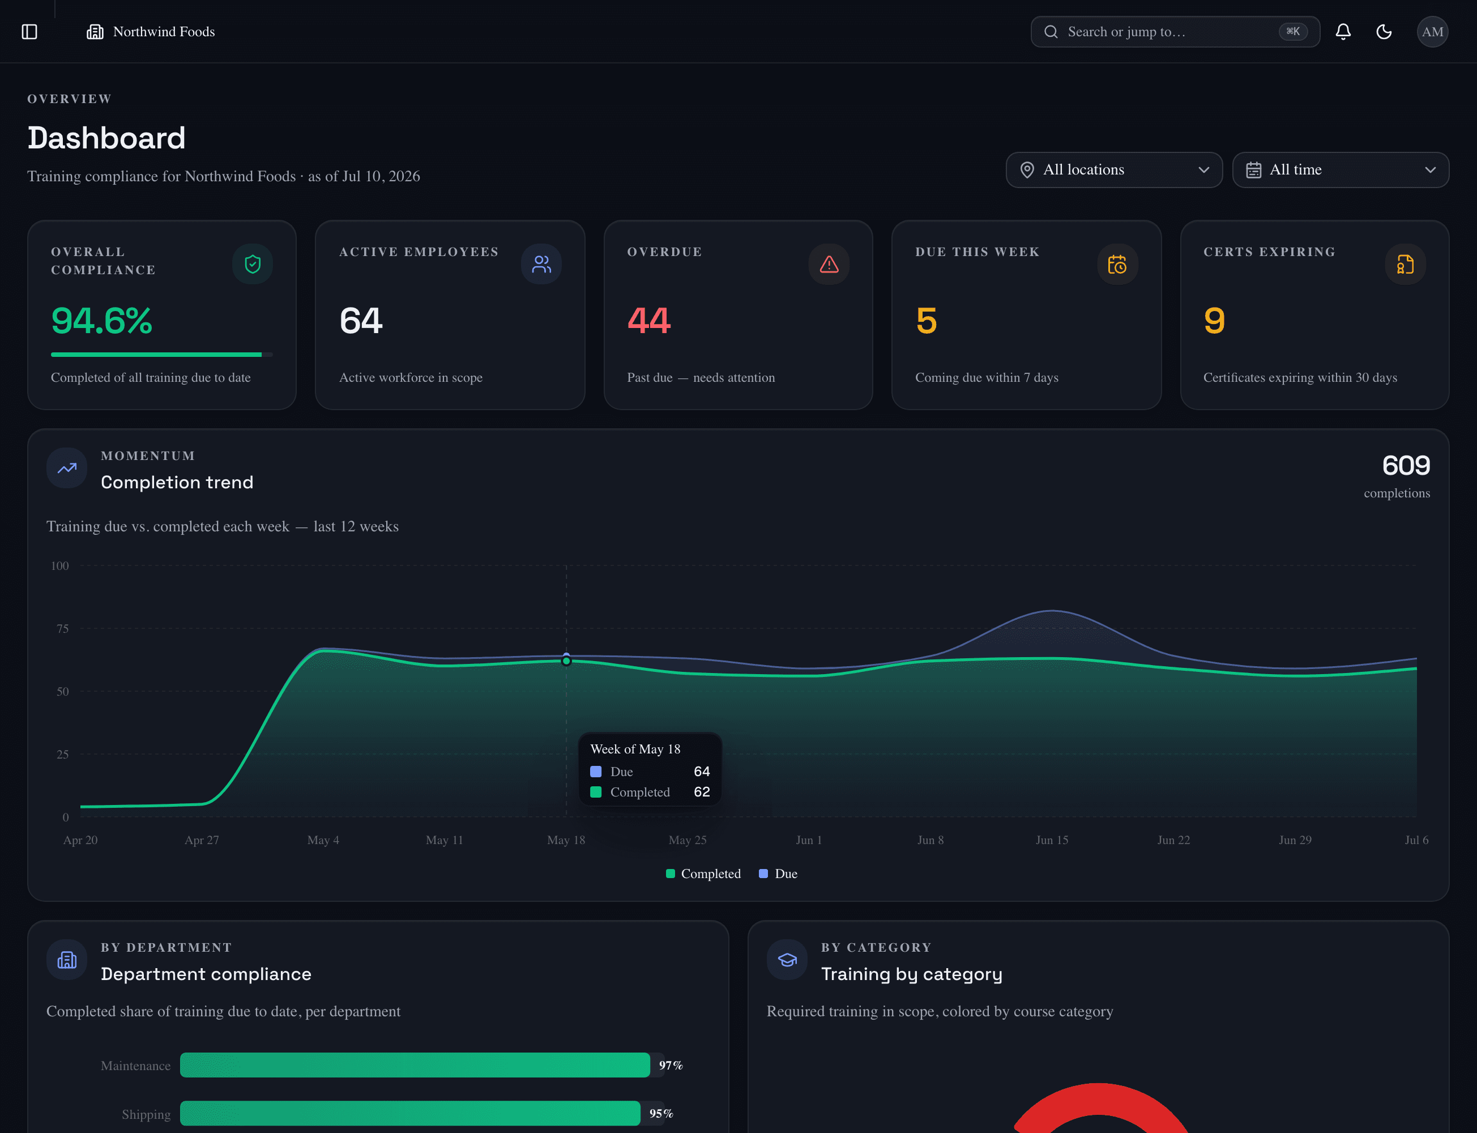Toggle the Completed legend entry

(x=703, y=874)
